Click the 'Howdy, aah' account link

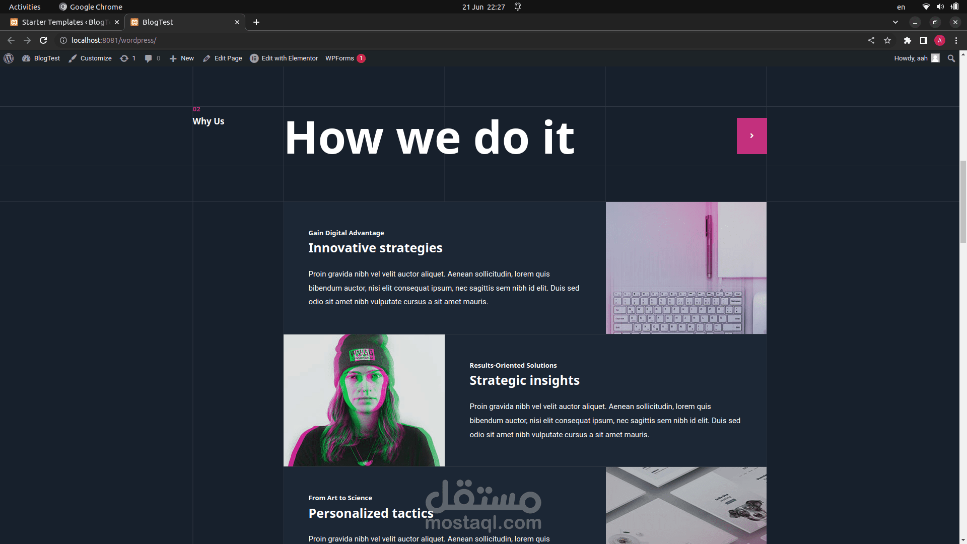coord(912,58)
